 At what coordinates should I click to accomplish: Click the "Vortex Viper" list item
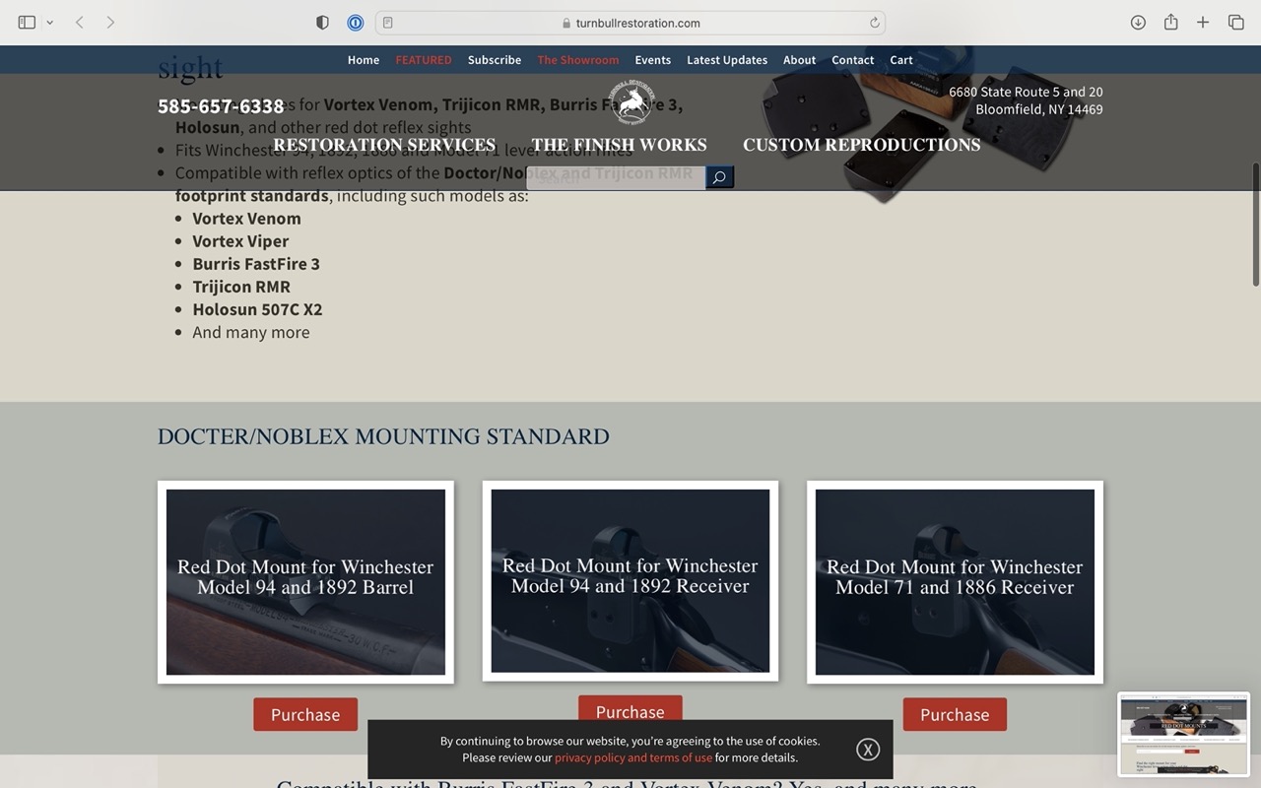(240, 241)
